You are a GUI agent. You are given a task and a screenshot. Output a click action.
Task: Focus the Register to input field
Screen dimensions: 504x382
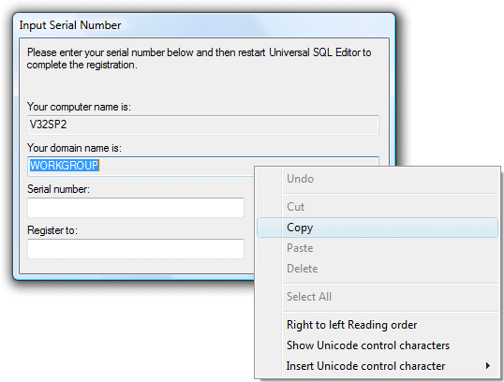[x=136, y=249]
